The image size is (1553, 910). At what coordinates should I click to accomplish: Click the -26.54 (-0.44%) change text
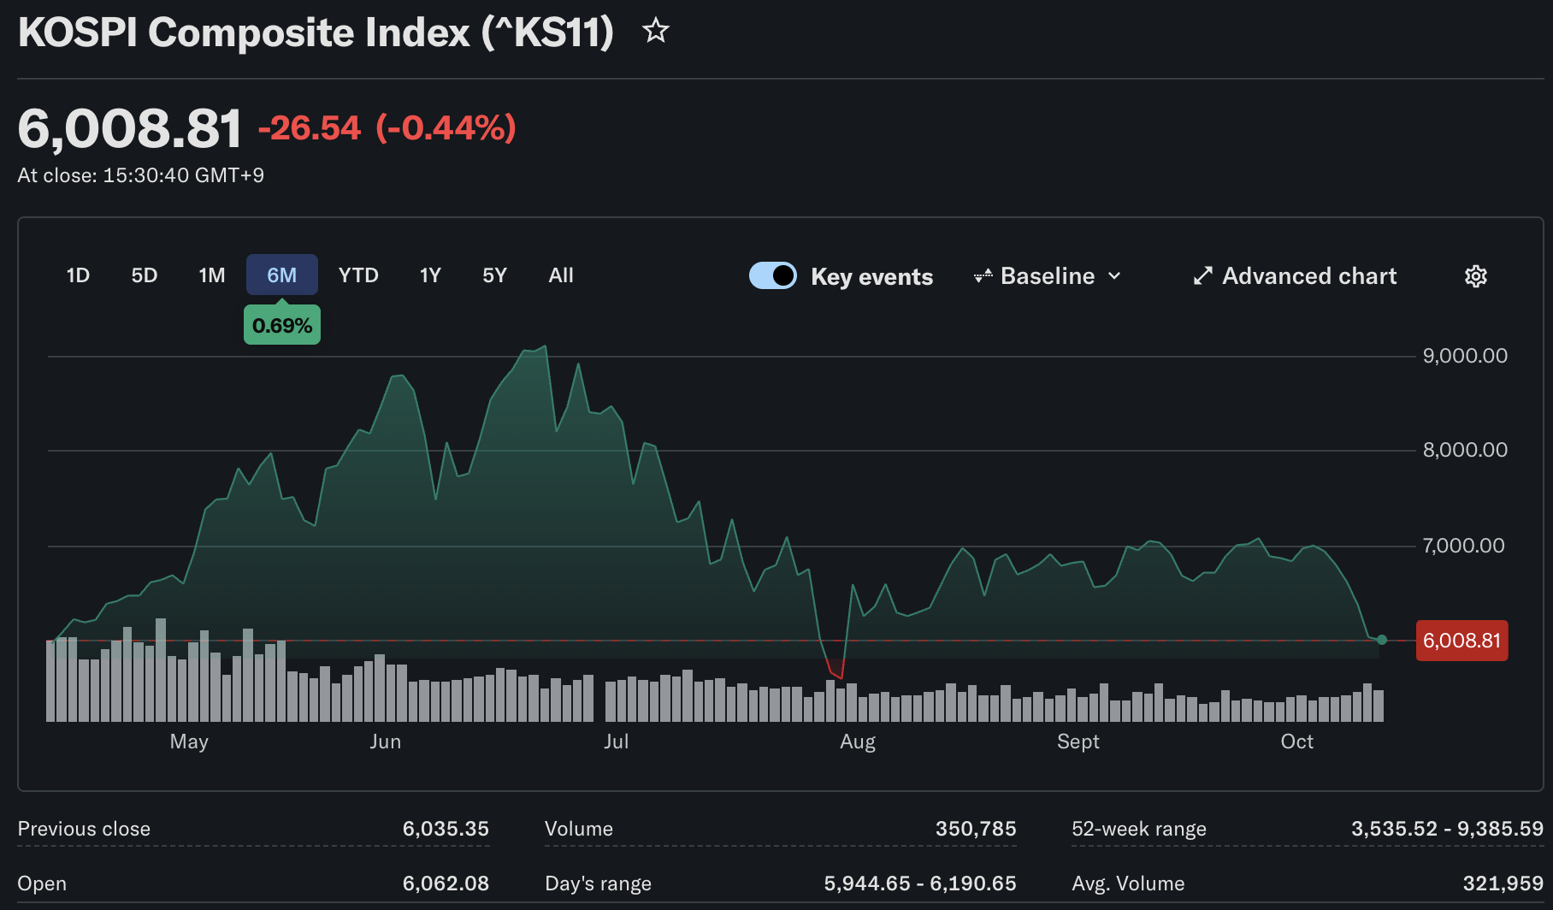point(387,128)
